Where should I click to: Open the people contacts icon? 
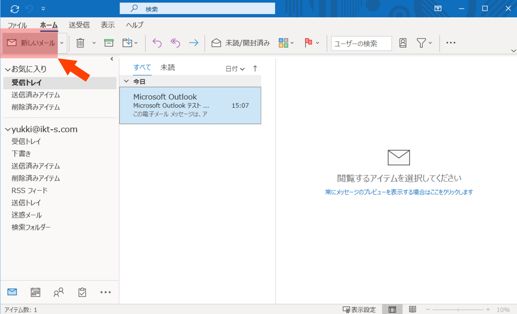tap(58, 292)
